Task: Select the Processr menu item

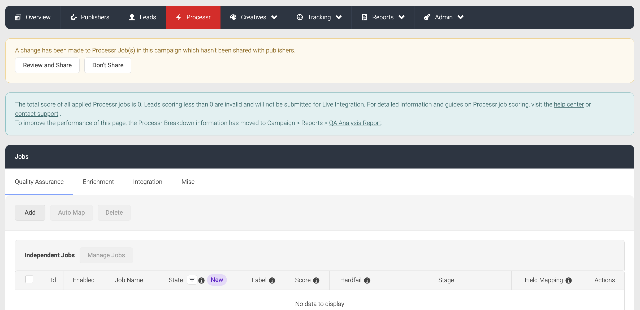Action: click(x=193, y=17)
